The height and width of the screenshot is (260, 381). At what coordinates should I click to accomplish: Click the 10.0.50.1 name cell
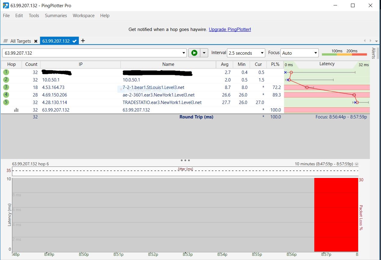tap(131, 80)
